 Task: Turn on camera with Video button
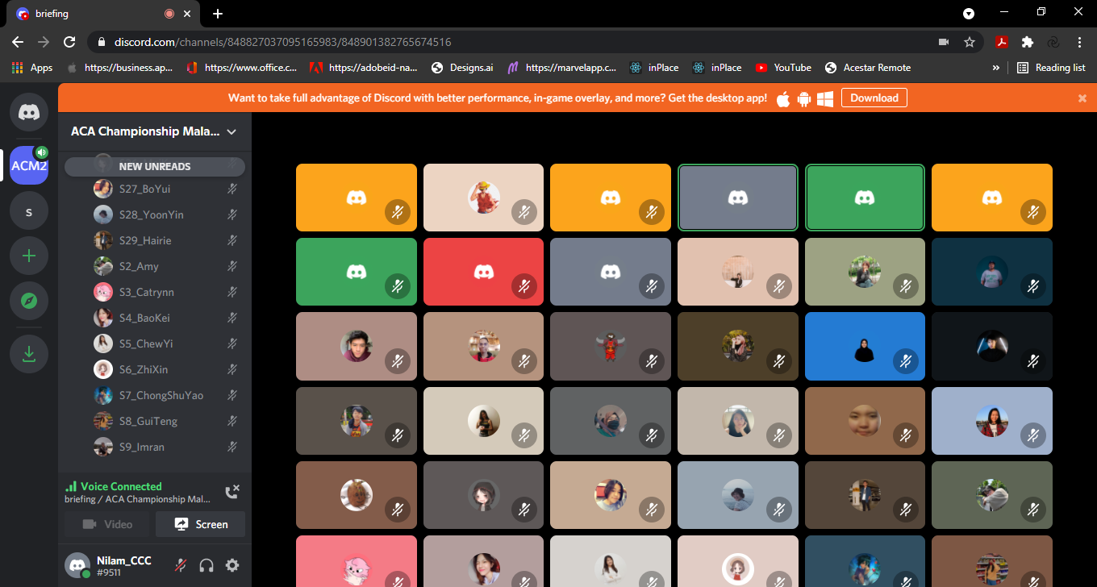click(x=108, y=524)
